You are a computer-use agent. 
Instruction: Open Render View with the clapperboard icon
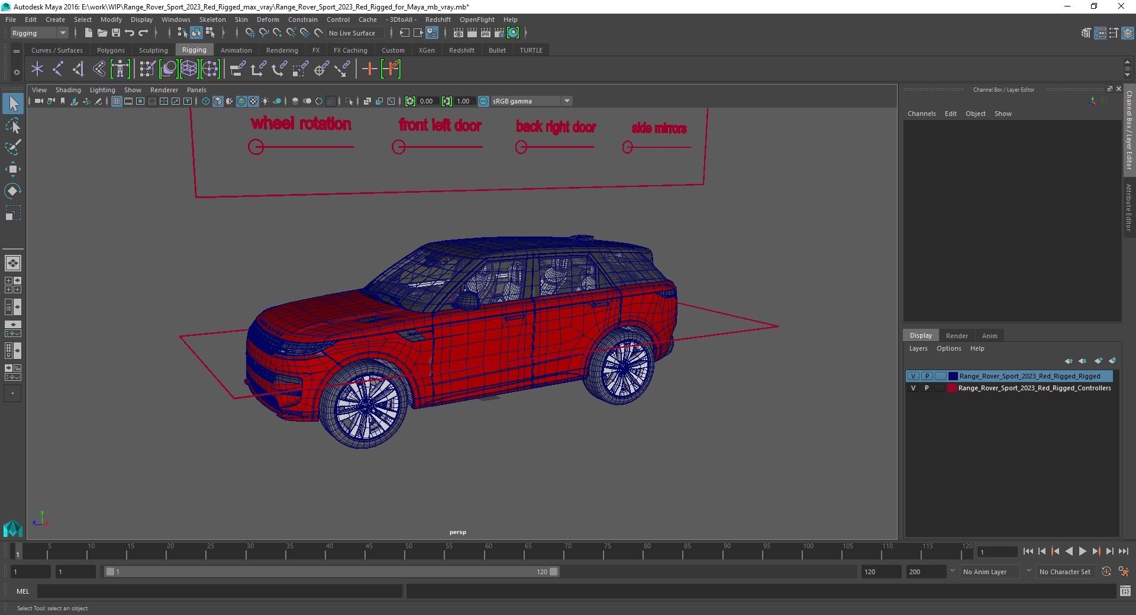[x=458, y=33]
